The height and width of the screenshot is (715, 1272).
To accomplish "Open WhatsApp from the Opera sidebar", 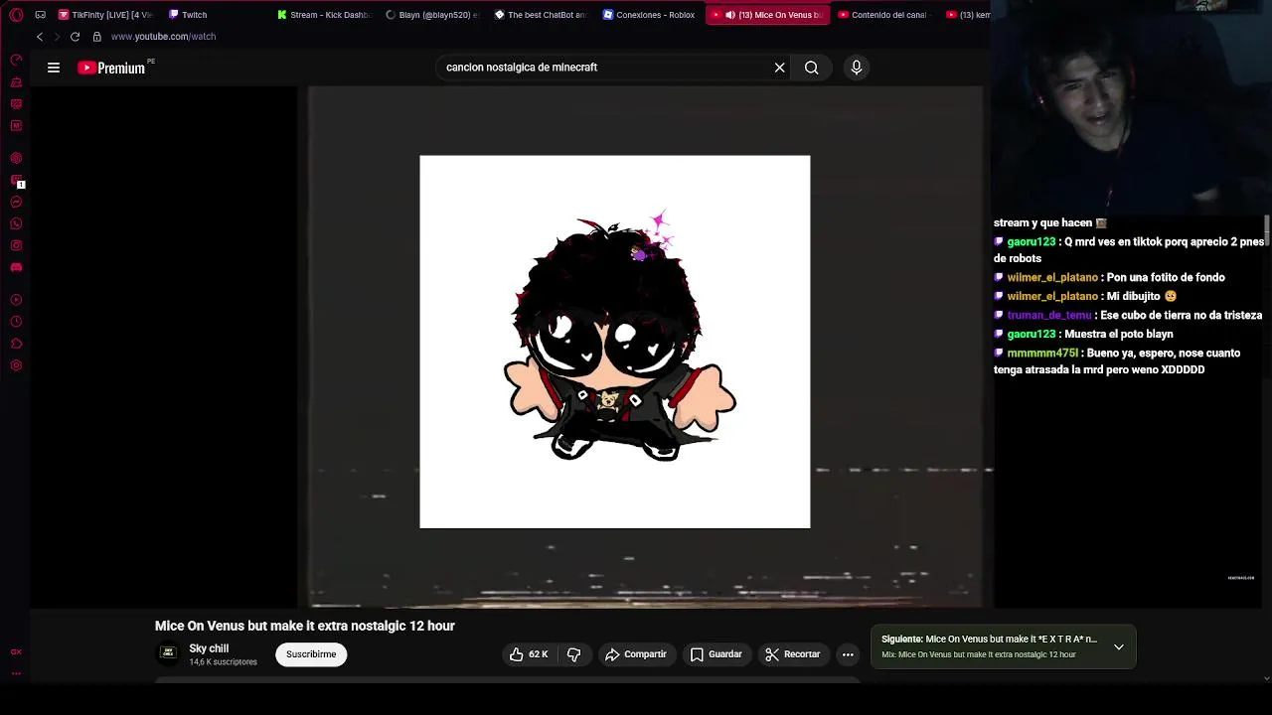I will coord(16,223).
